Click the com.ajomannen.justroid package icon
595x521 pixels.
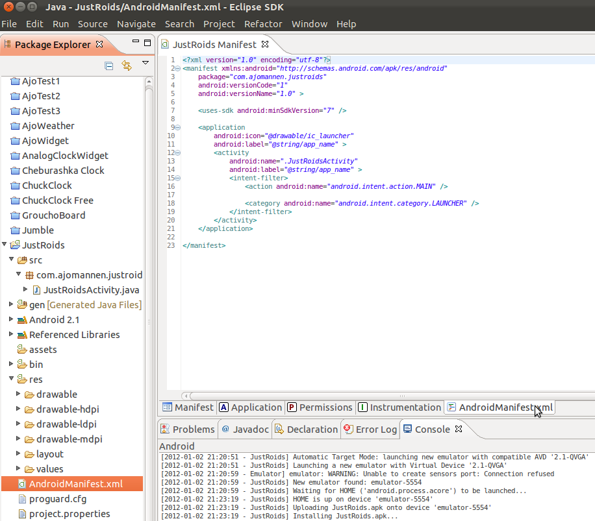[30, 275]
